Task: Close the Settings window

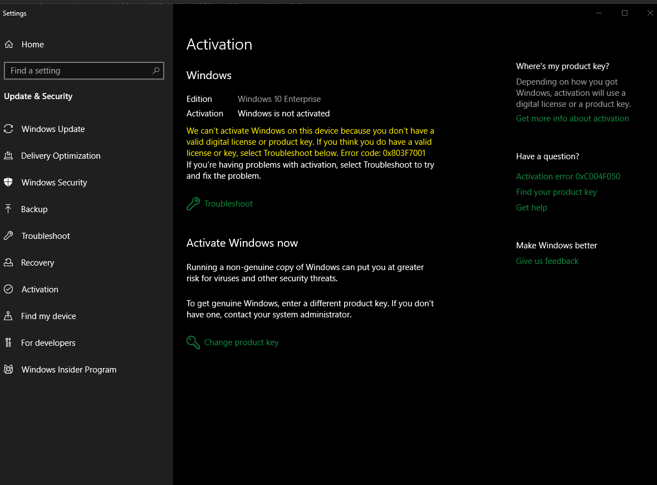Action: click(650, 13)
